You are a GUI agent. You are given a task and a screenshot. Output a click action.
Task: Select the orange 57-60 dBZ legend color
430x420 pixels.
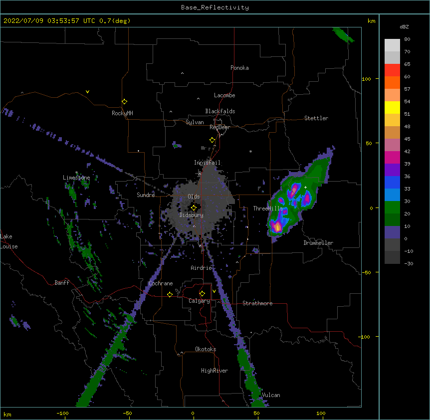point(392,82)
